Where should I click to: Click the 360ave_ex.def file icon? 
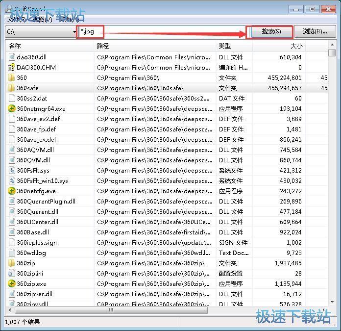click(x=12, y=139)
